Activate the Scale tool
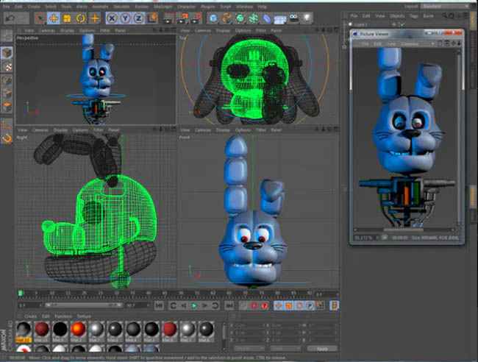478x362 pixels. pos(67,18)
